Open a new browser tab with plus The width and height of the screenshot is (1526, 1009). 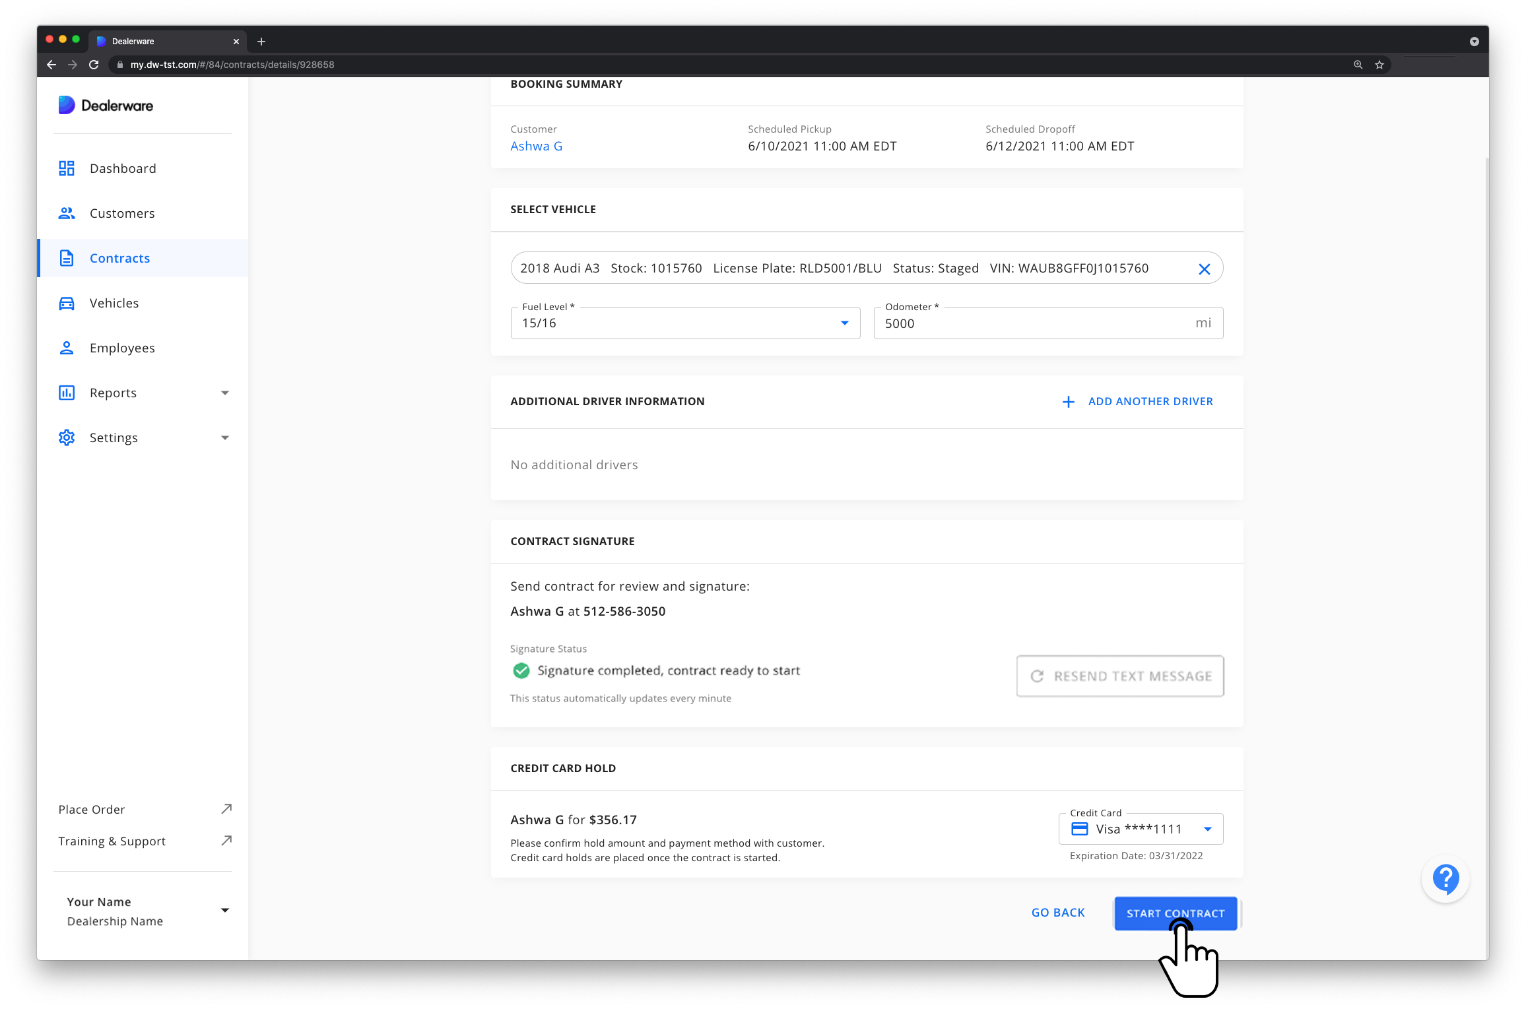pos(261,42)
